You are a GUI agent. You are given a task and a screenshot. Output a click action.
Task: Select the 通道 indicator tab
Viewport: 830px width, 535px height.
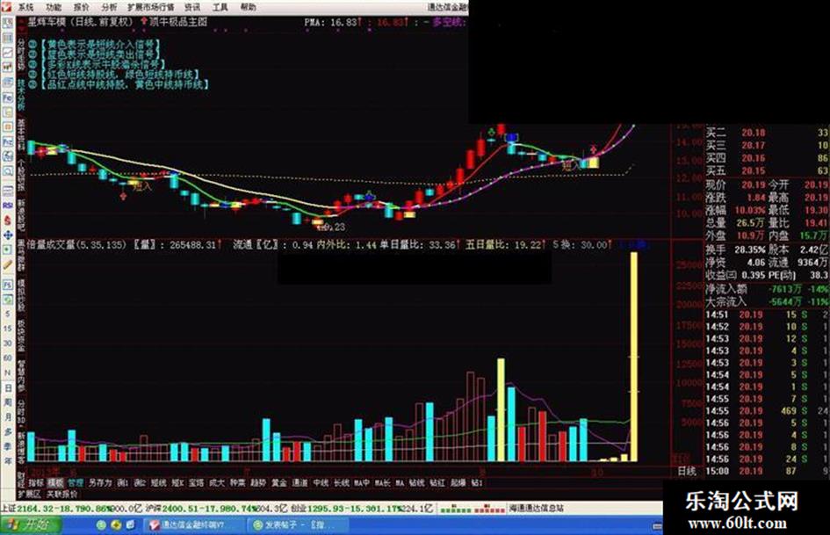point(300,483)
